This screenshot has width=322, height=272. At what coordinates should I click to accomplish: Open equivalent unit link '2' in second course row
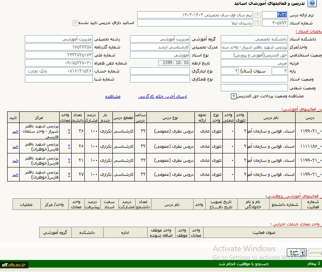[69, 146]
